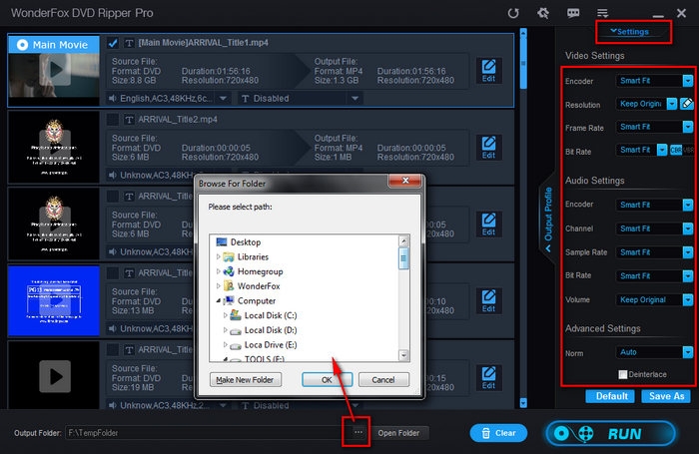The image size is (699, 454).
Task: Check the ARRIVAL_Title2.mp4 checkbox
Action: tap(113, 120)
